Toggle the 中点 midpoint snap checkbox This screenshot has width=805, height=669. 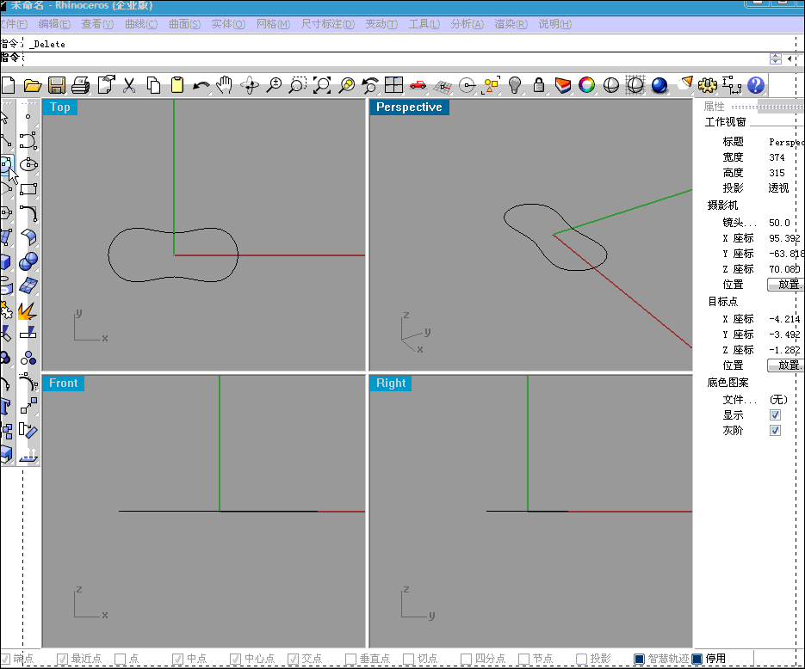(177, 659)
